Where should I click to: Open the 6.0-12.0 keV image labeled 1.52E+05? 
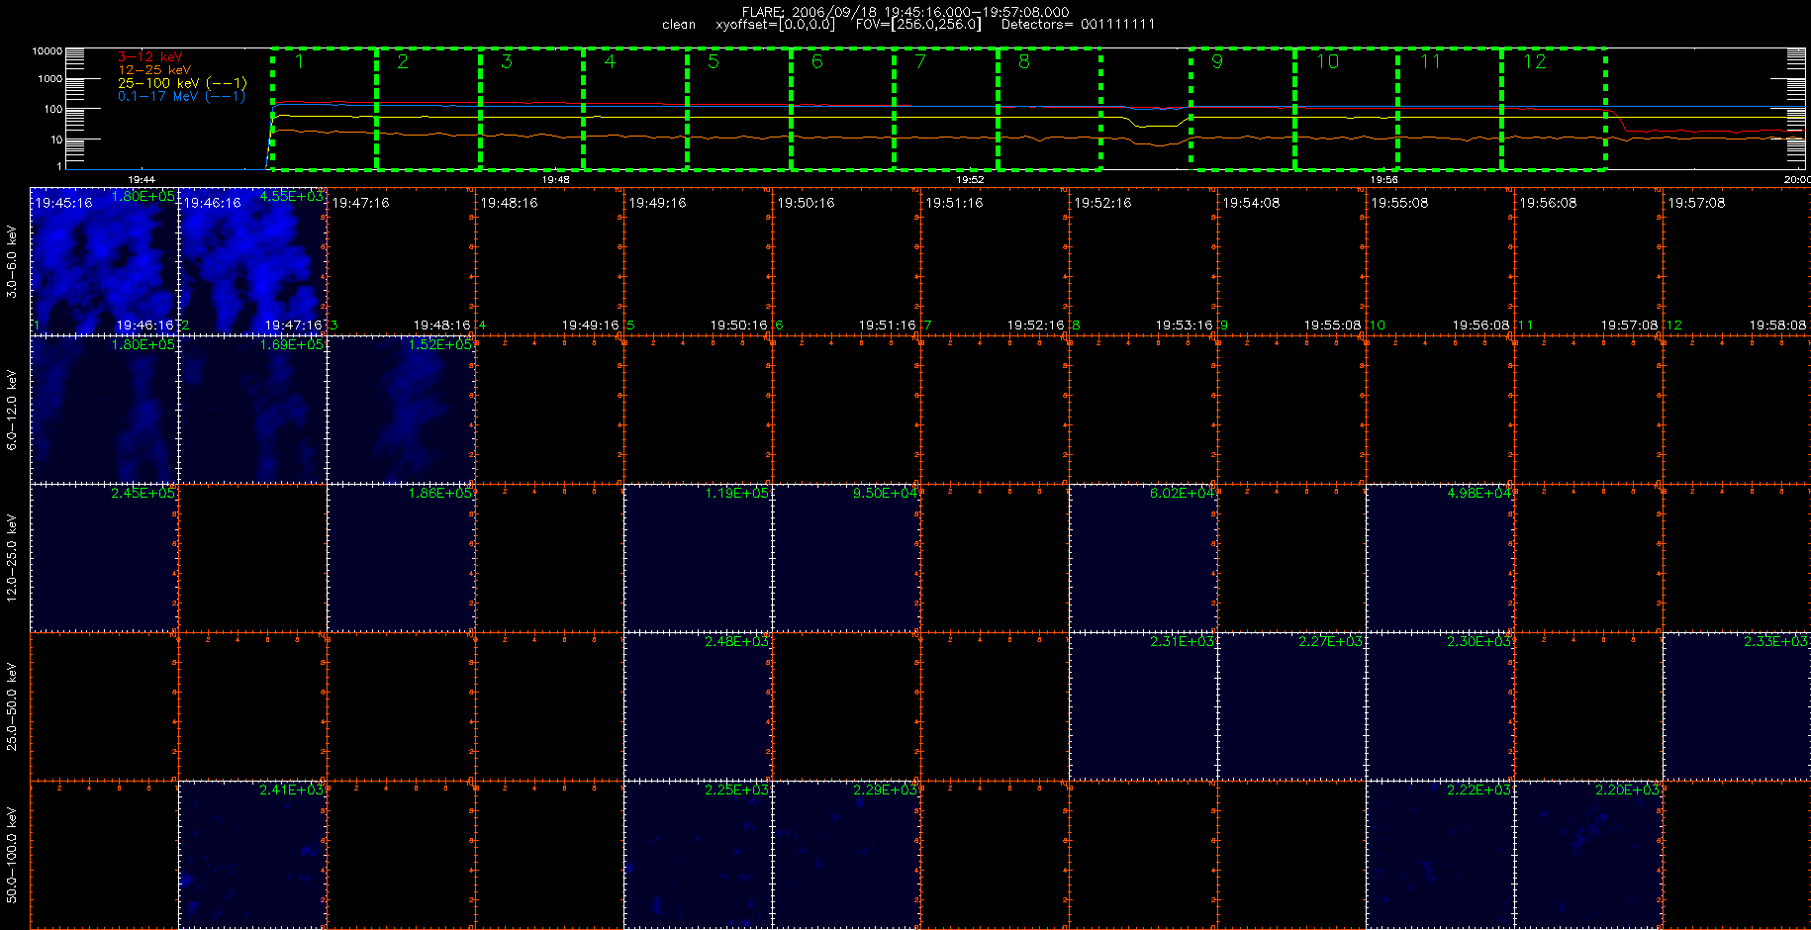click(x=401, y=409)
